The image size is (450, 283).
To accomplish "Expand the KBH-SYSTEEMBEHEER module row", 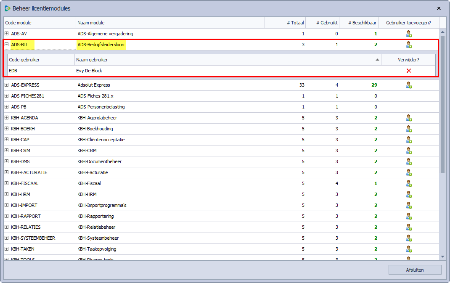I will coord(7,238).
